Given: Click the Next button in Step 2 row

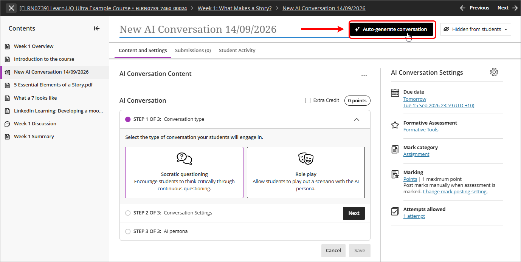Looking at the screenshot, I should click(354, 213).
